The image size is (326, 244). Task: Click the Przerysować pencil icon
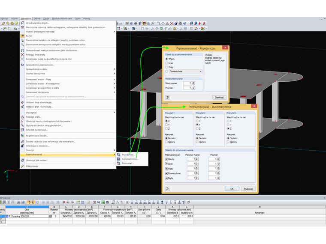[x=22, y=166]
